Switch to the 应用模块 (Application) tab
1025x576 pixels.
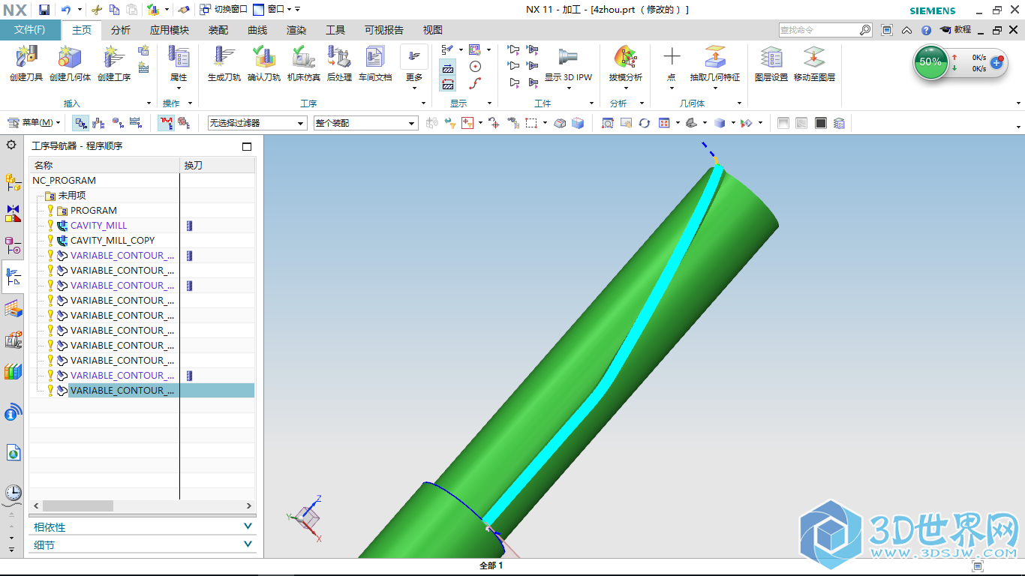click(x=170, y=30)
